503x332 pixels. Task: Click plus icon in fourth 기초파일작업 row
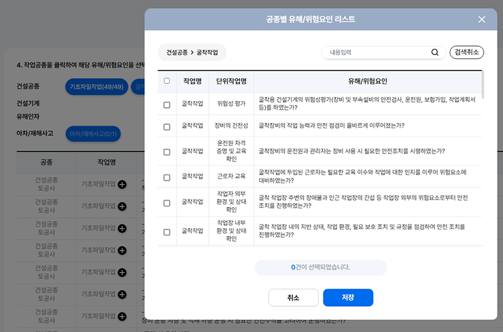tap(122, 250)
